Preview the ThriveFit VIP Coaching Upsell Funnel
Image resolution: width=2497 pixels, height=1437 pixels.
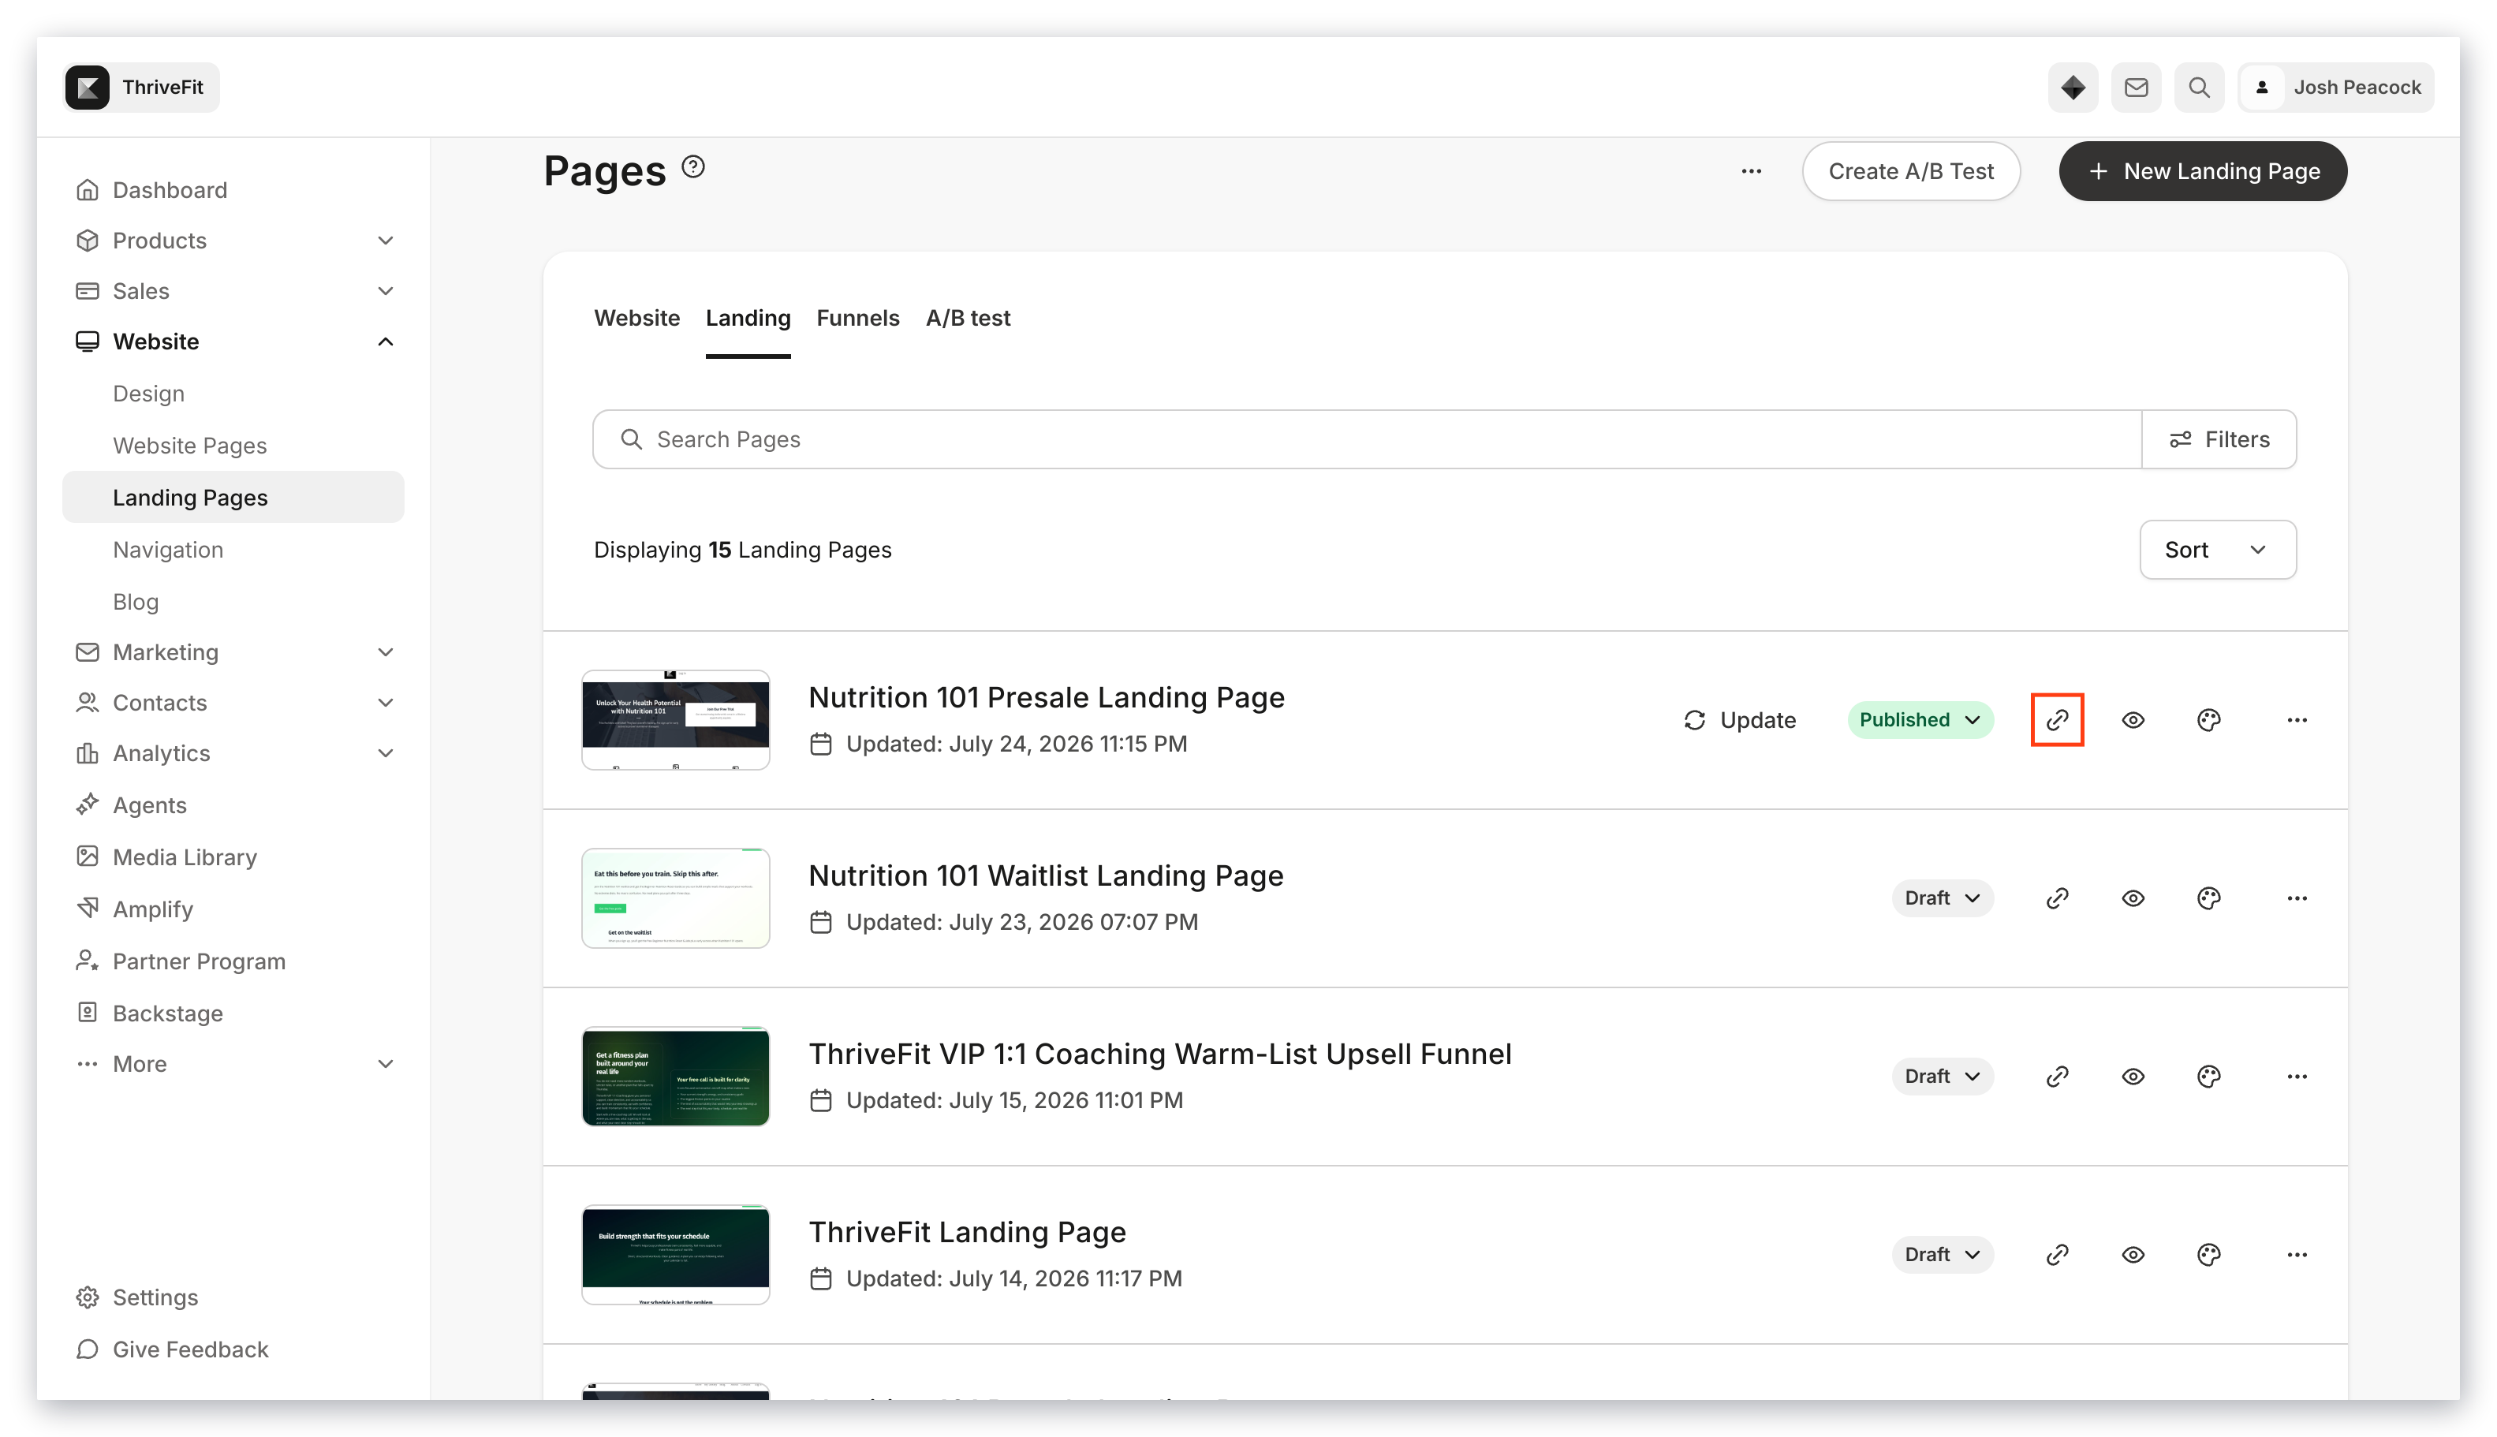click(x=2132, y=1076)
